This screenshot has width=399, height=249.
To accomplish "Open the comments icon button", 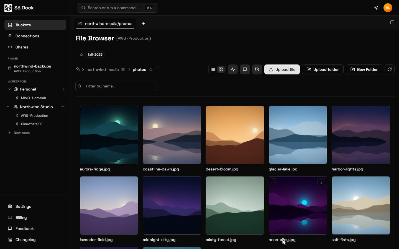I will tap(245, 69).
